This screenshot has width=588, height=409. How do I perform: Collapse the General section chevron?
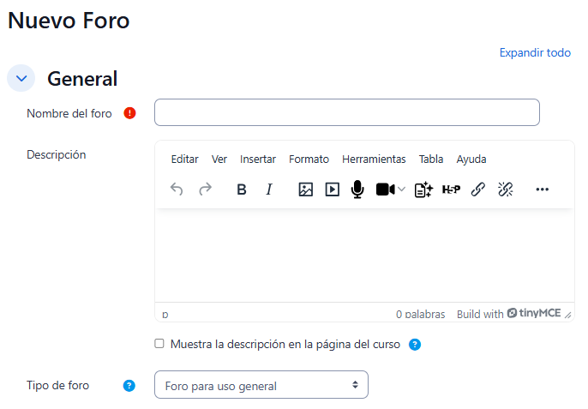tap(21, 78)
